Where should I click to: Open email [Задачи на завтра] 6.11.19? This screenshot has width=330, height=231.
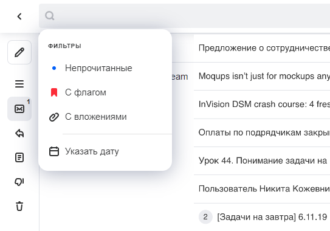coord(262,217)
